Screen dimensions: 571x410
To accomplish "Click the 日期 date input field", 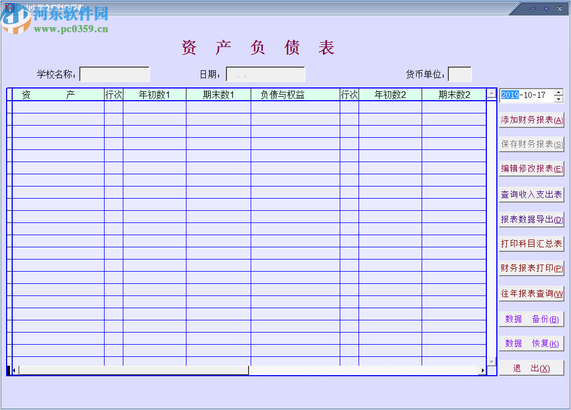I will click(266, 74).
